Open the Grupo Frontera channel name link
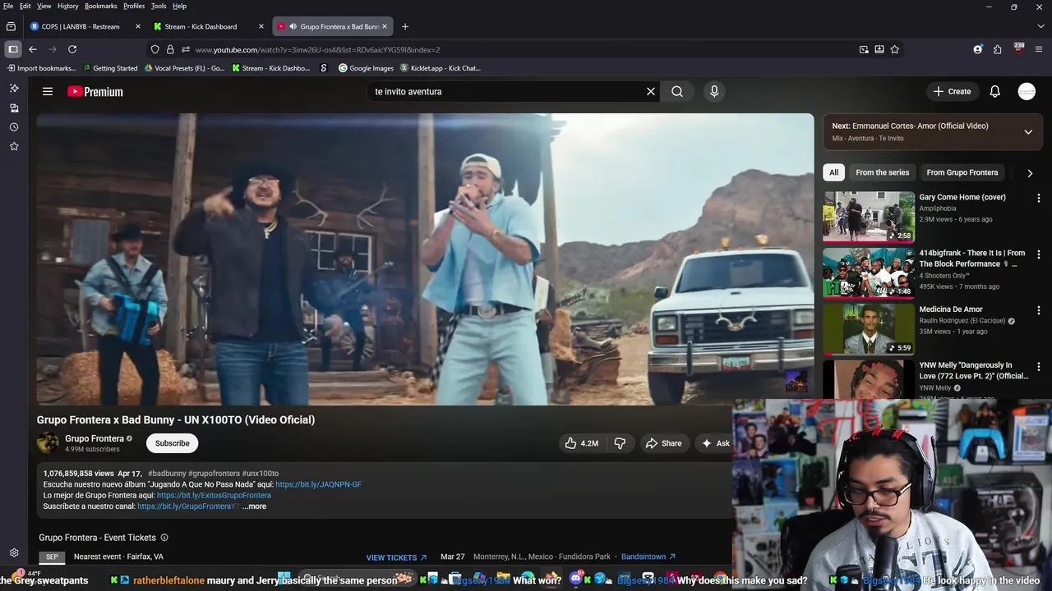The height and width of the screenshot is (591, 1052). (x=95, y=438)
